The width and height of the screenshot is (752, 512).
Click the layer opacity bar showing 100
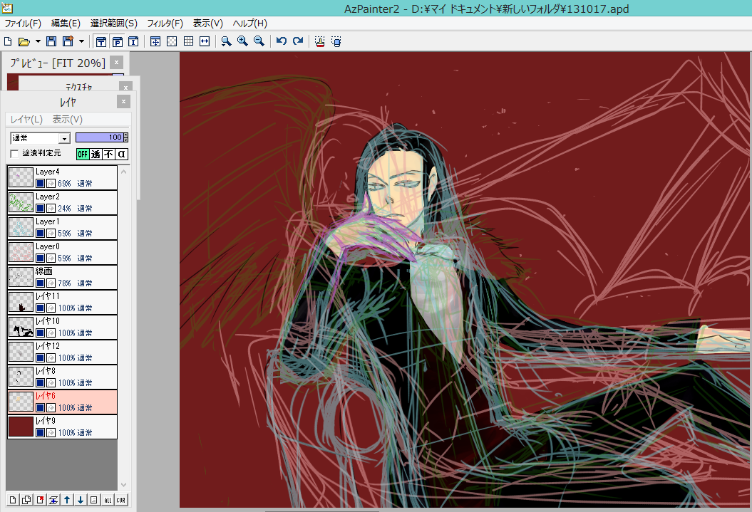coord(99,137)
